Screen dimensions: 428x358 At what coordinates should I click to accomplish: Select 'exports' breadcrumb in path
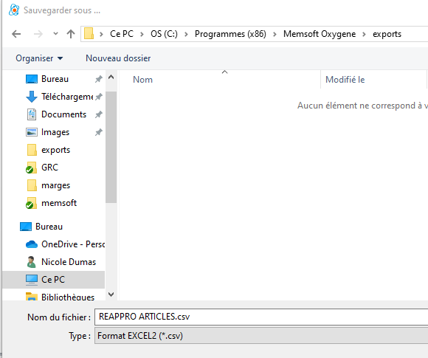click(387, 34)
